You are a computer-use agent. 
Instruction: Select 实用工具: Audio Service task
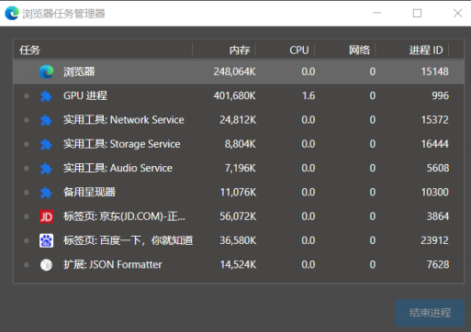118,168
